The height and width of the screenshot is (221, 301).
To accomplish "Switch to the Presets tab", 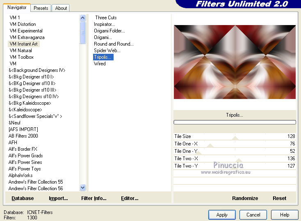I will coord(41,8).
